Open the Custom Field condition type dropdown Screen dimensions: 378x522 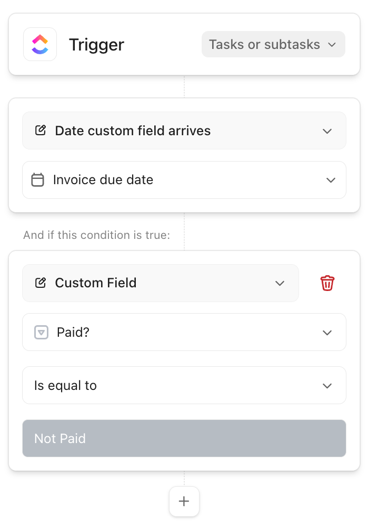click(160, 283)
